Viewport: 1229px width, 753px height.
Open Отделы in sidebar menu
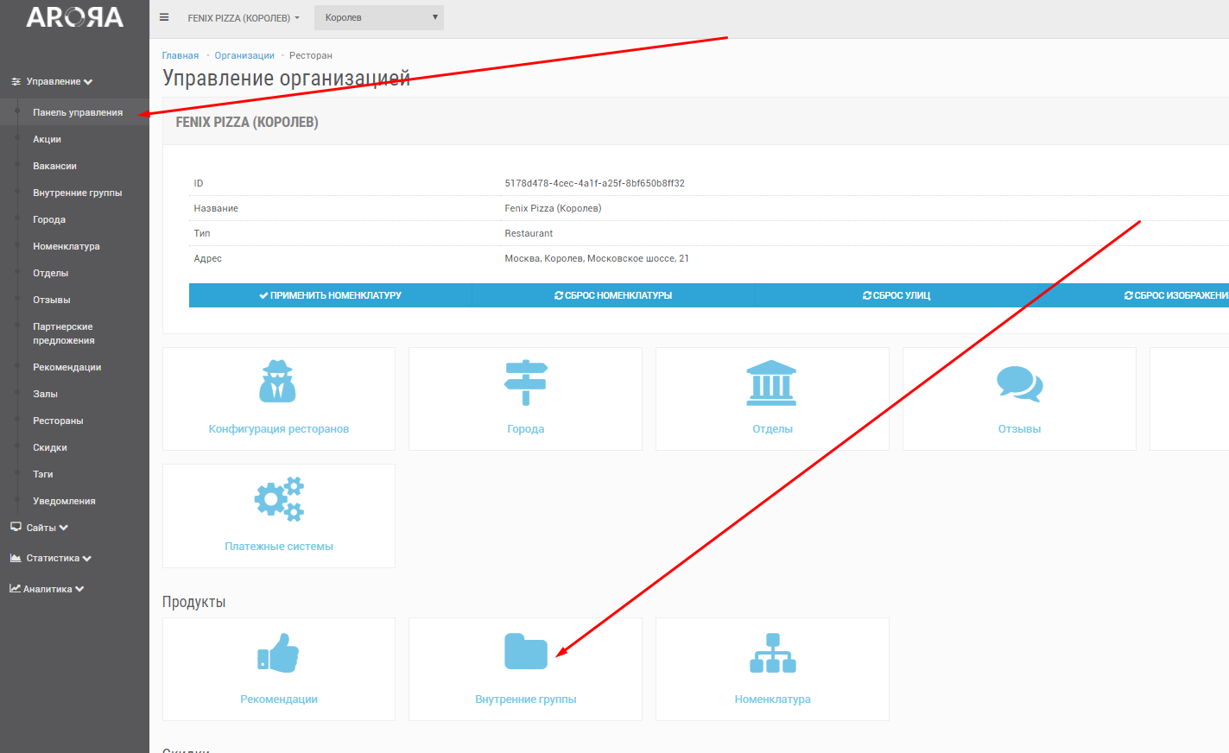coord(50,273)
